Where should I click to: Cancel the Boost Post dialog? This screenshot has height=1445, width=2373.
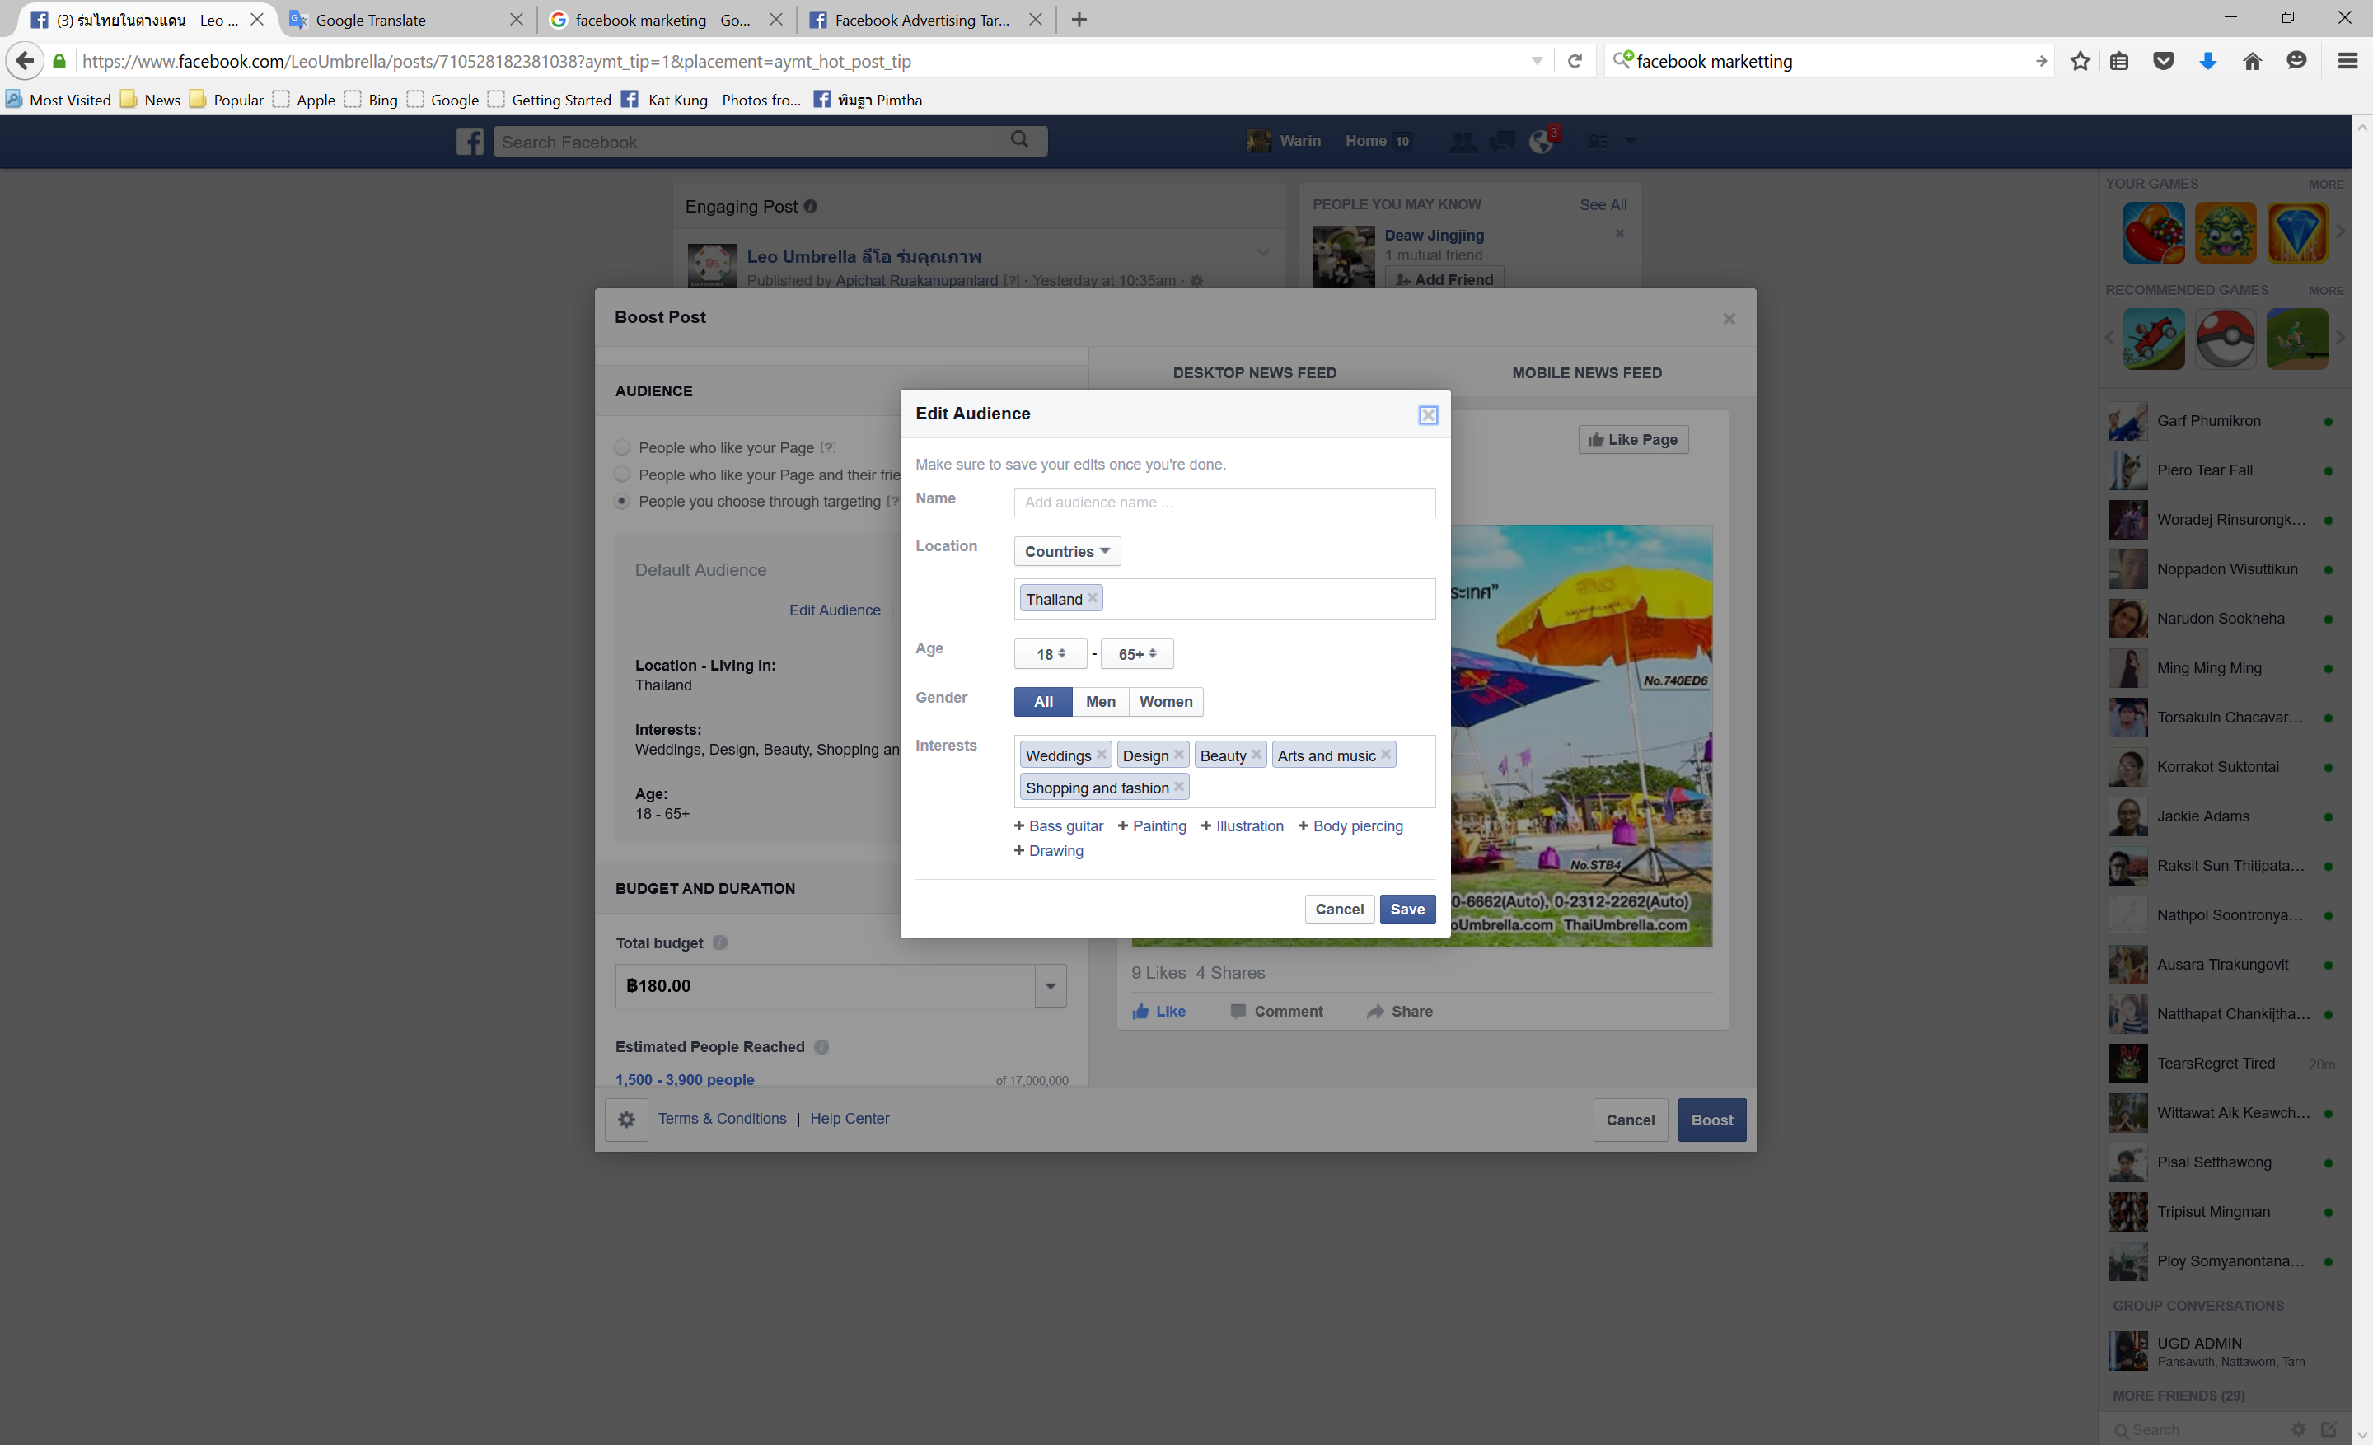tap(1630, 1120)
